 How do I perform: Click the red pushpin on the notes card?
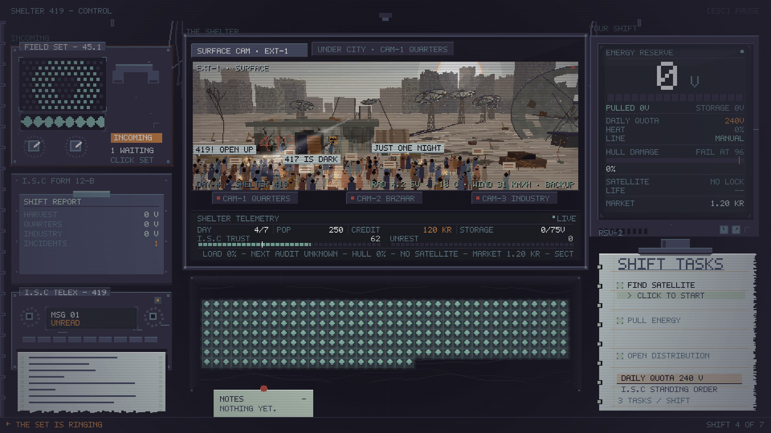point(264,388)
